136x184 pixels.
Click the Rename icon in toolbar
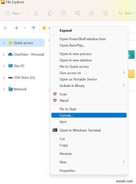pyautogui.click(x=78, y=13)
